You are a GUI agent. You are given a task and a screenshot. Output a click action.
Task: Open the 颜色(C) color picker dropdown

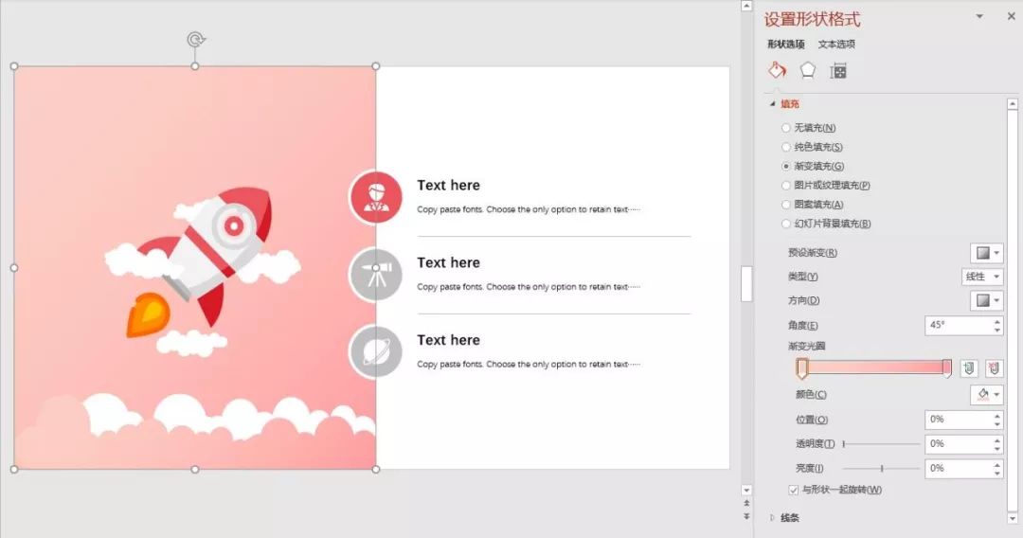986,394
